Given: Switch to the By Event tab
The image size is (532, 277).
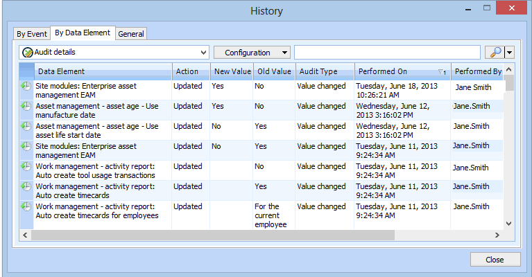Looking at the screenshot, I should 32,34.
